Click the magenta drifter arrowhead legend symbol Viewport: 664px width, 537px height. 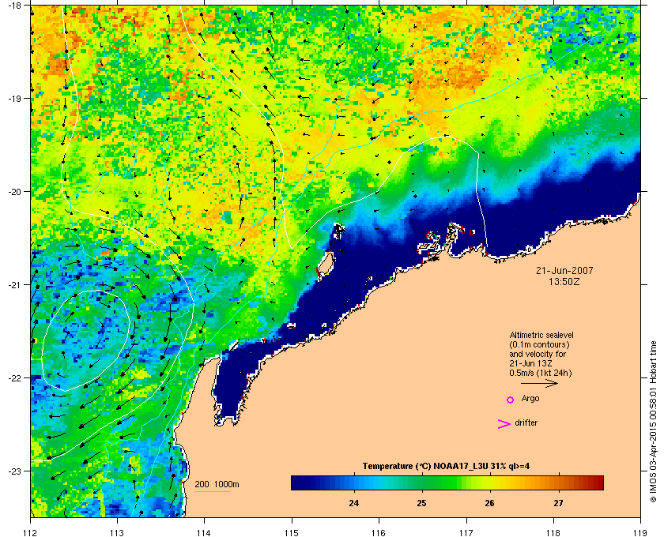[x=504, y=424]
